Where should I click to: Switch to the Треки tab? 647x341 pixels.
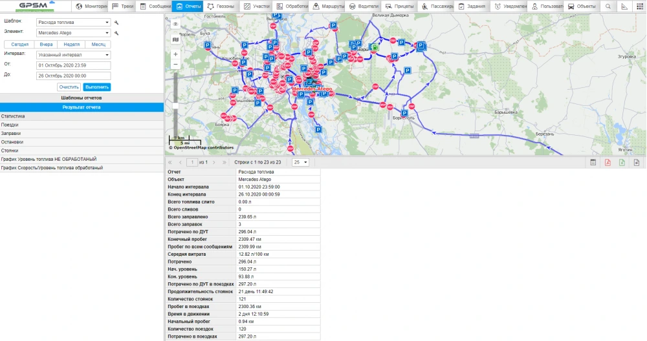[x=122, y=6]
